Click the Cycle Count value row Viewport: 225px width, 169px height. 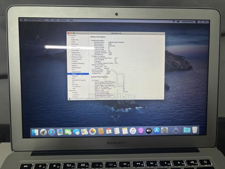pos(101,67)
